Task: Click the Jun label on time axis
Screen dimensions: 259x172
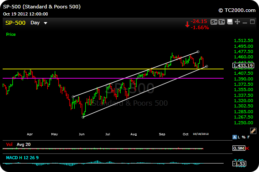Action: point(82,134)
